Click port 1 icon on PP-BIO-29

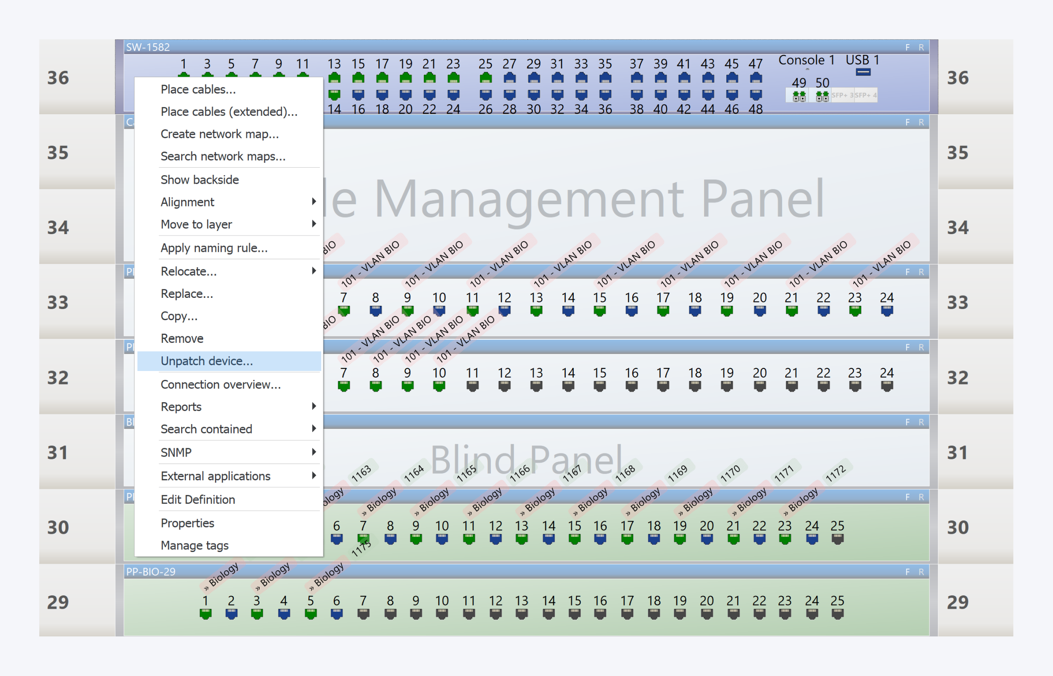(x=205, y=614)
